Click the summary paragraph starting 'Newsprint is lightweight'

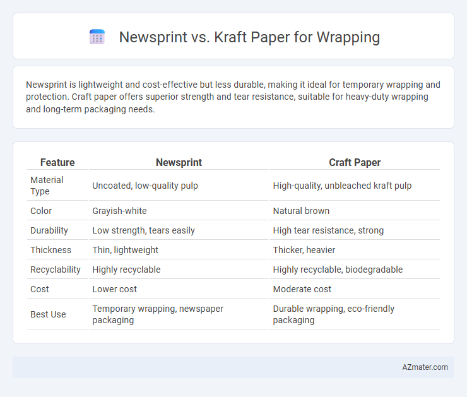point(233,97)
